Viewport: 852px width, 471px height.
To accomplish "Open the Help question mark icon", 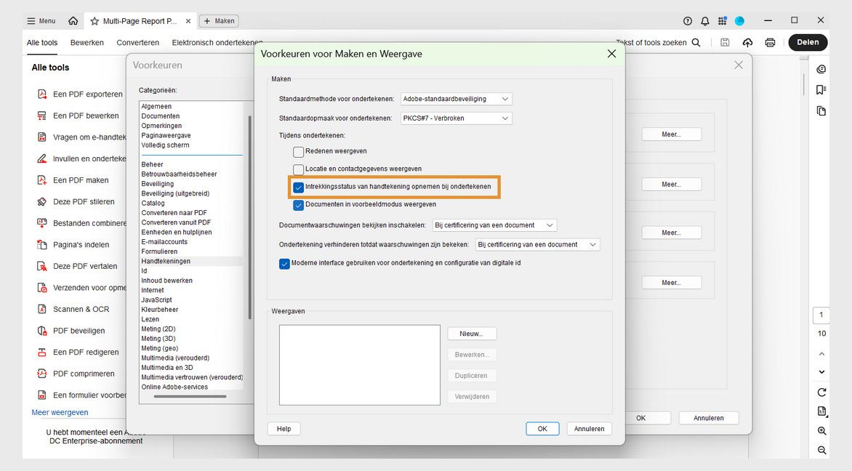I will pyautogui.click(x=688, y=21).
